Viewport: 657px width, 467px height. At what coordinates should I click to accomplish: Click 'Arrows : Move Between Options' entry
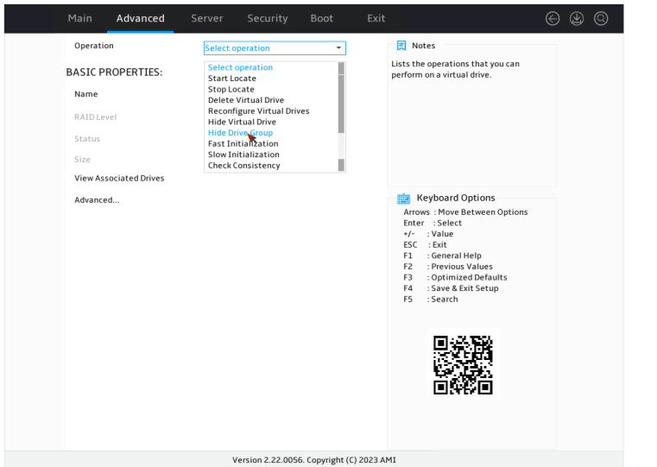point(465,212)
